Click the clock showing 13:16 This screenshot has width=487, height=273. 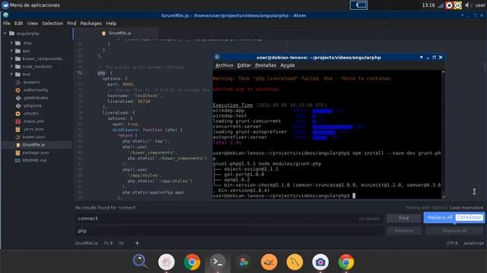tap(428, 5)
